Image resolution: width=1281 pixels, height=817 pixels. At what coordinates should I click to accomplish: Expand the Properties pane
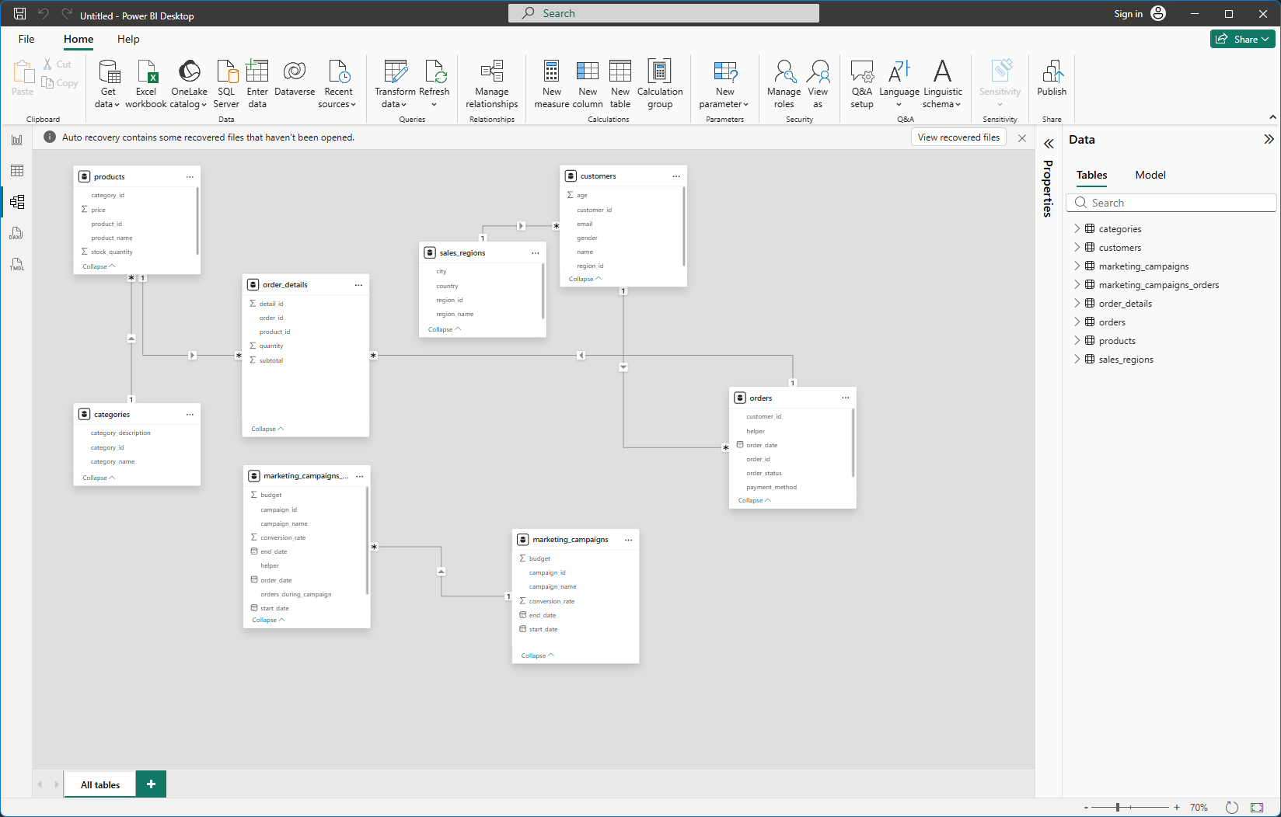point(1049,144)
